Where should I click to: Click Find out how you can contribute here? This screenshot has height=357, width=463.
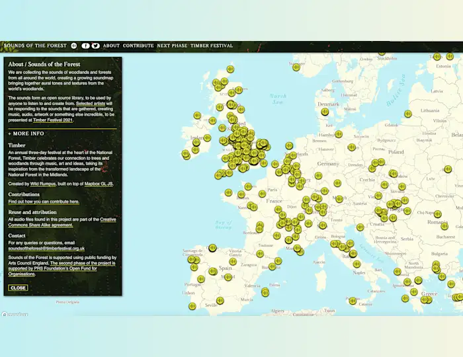point(44,202)
